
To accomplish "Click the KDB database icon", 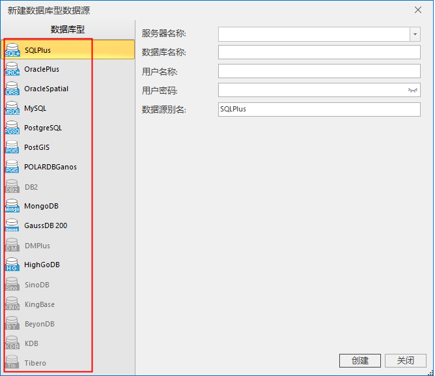I will pos(12,343).
